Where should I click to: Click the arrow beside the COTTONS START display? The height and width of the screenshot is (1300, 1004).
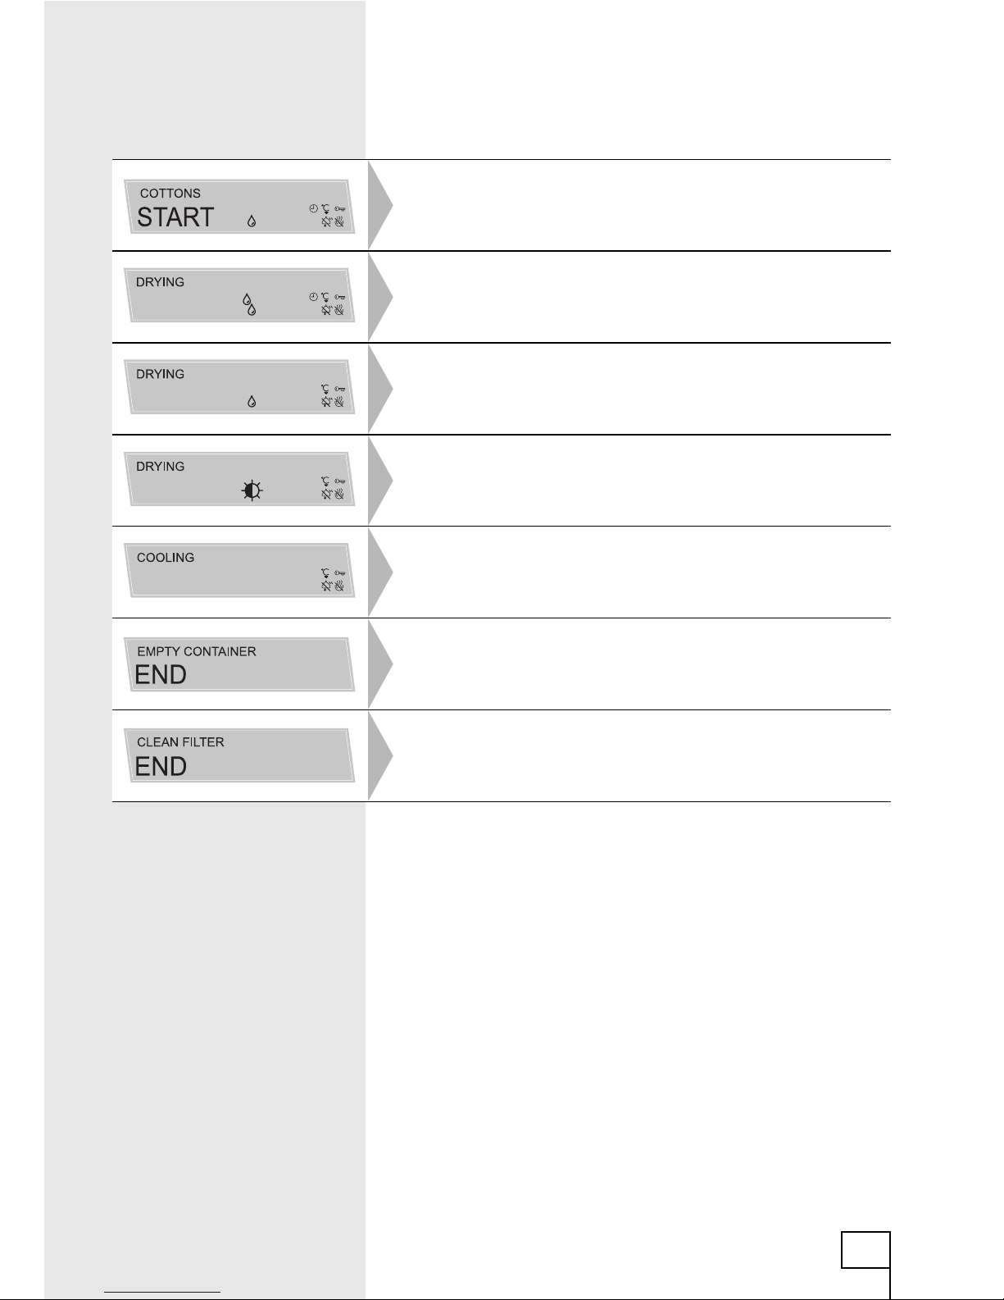[x=380, y=205]
